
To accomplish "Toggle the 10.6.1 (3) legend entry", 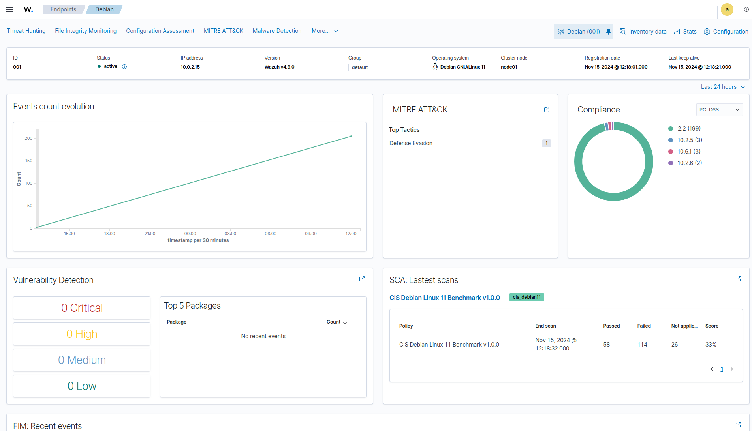I will click(x=689, y=152).
